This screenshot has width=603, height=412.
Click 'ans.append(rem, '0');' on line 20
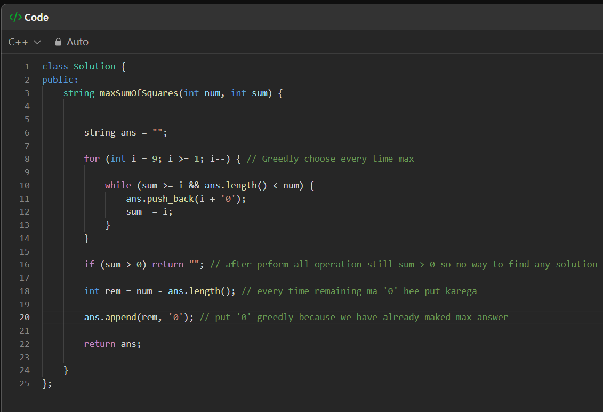tap(139, 318)
